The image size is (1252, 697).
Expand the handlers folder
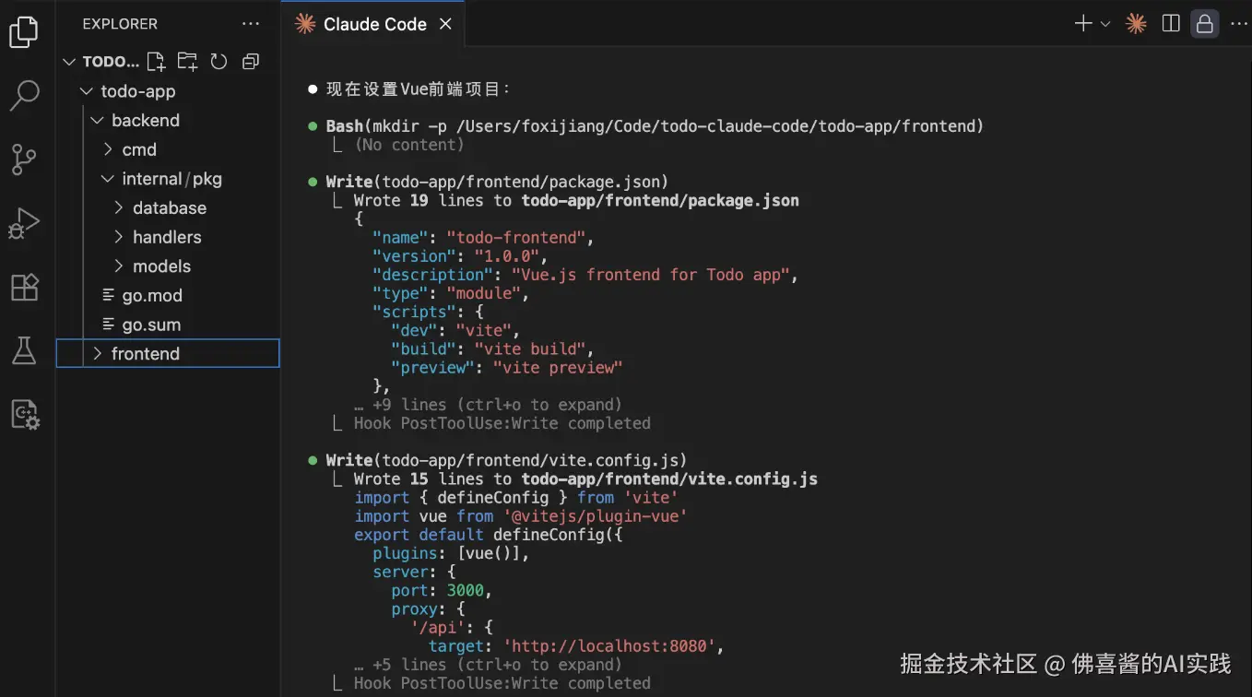(x=119, y=237)
